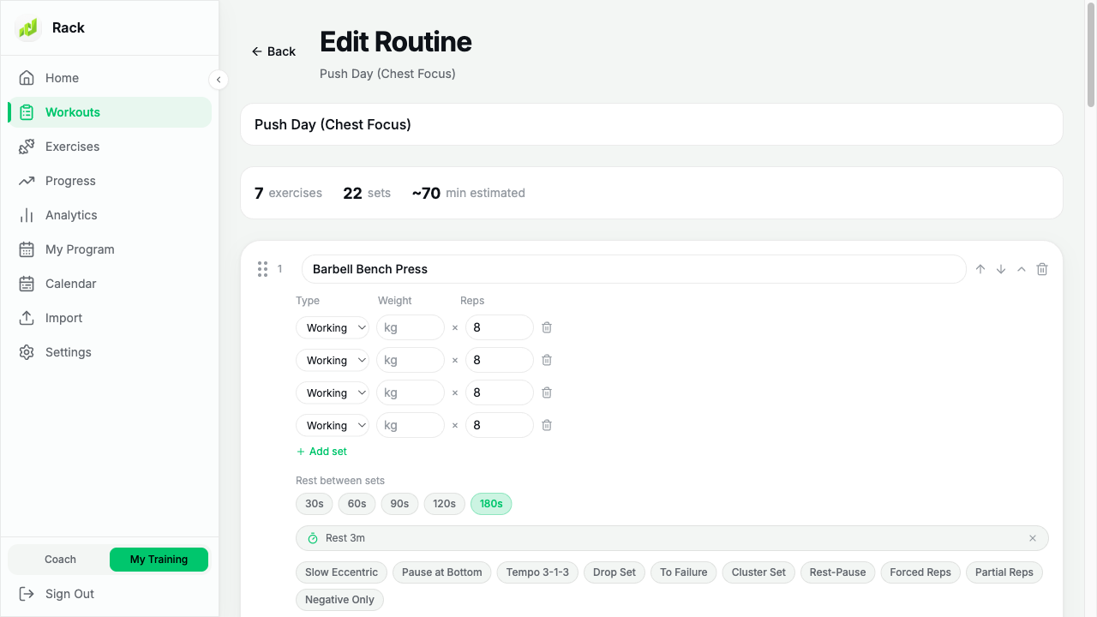The image size is (1097, 617).
Task: Open the set type dropdown on third set
Action: [x=333, y=392]
